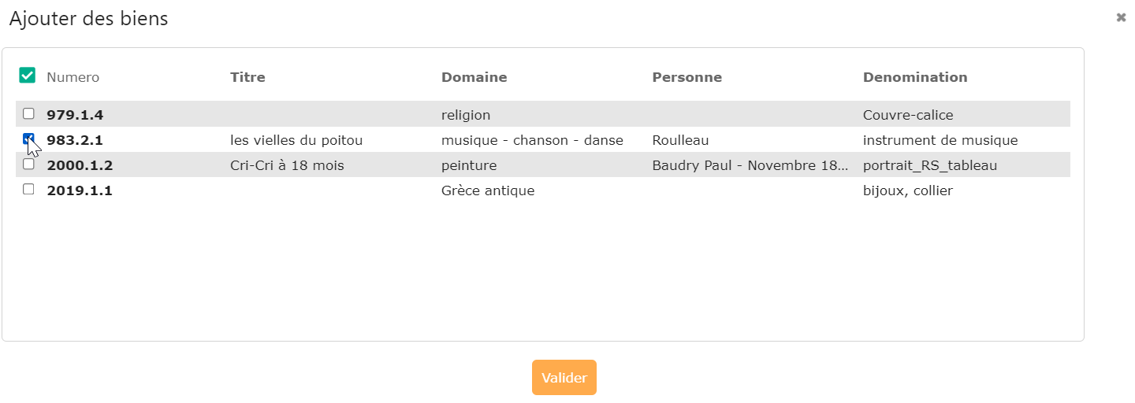Click the "portrait_RS_tableau" denomination cell
This screenshot has height=403, width=1135.
click(x=930, y=165)
